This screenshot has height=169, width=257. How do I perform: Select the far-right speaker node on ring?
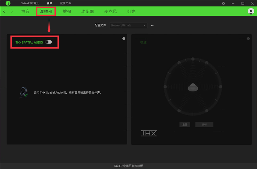(221, 87)
